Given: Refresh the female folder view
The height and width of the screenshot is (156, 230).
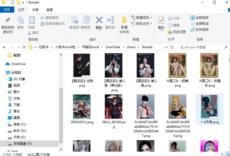Looking at the screenshot, I should 172,47.
